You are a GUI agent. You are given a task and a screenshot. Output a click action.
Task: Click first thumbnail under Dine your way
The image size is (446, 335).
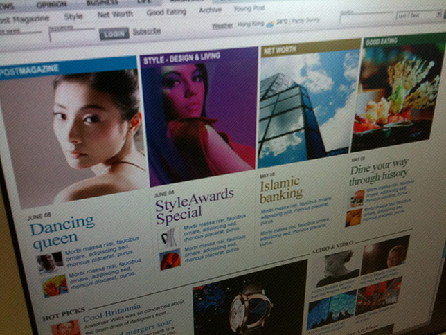356,198
